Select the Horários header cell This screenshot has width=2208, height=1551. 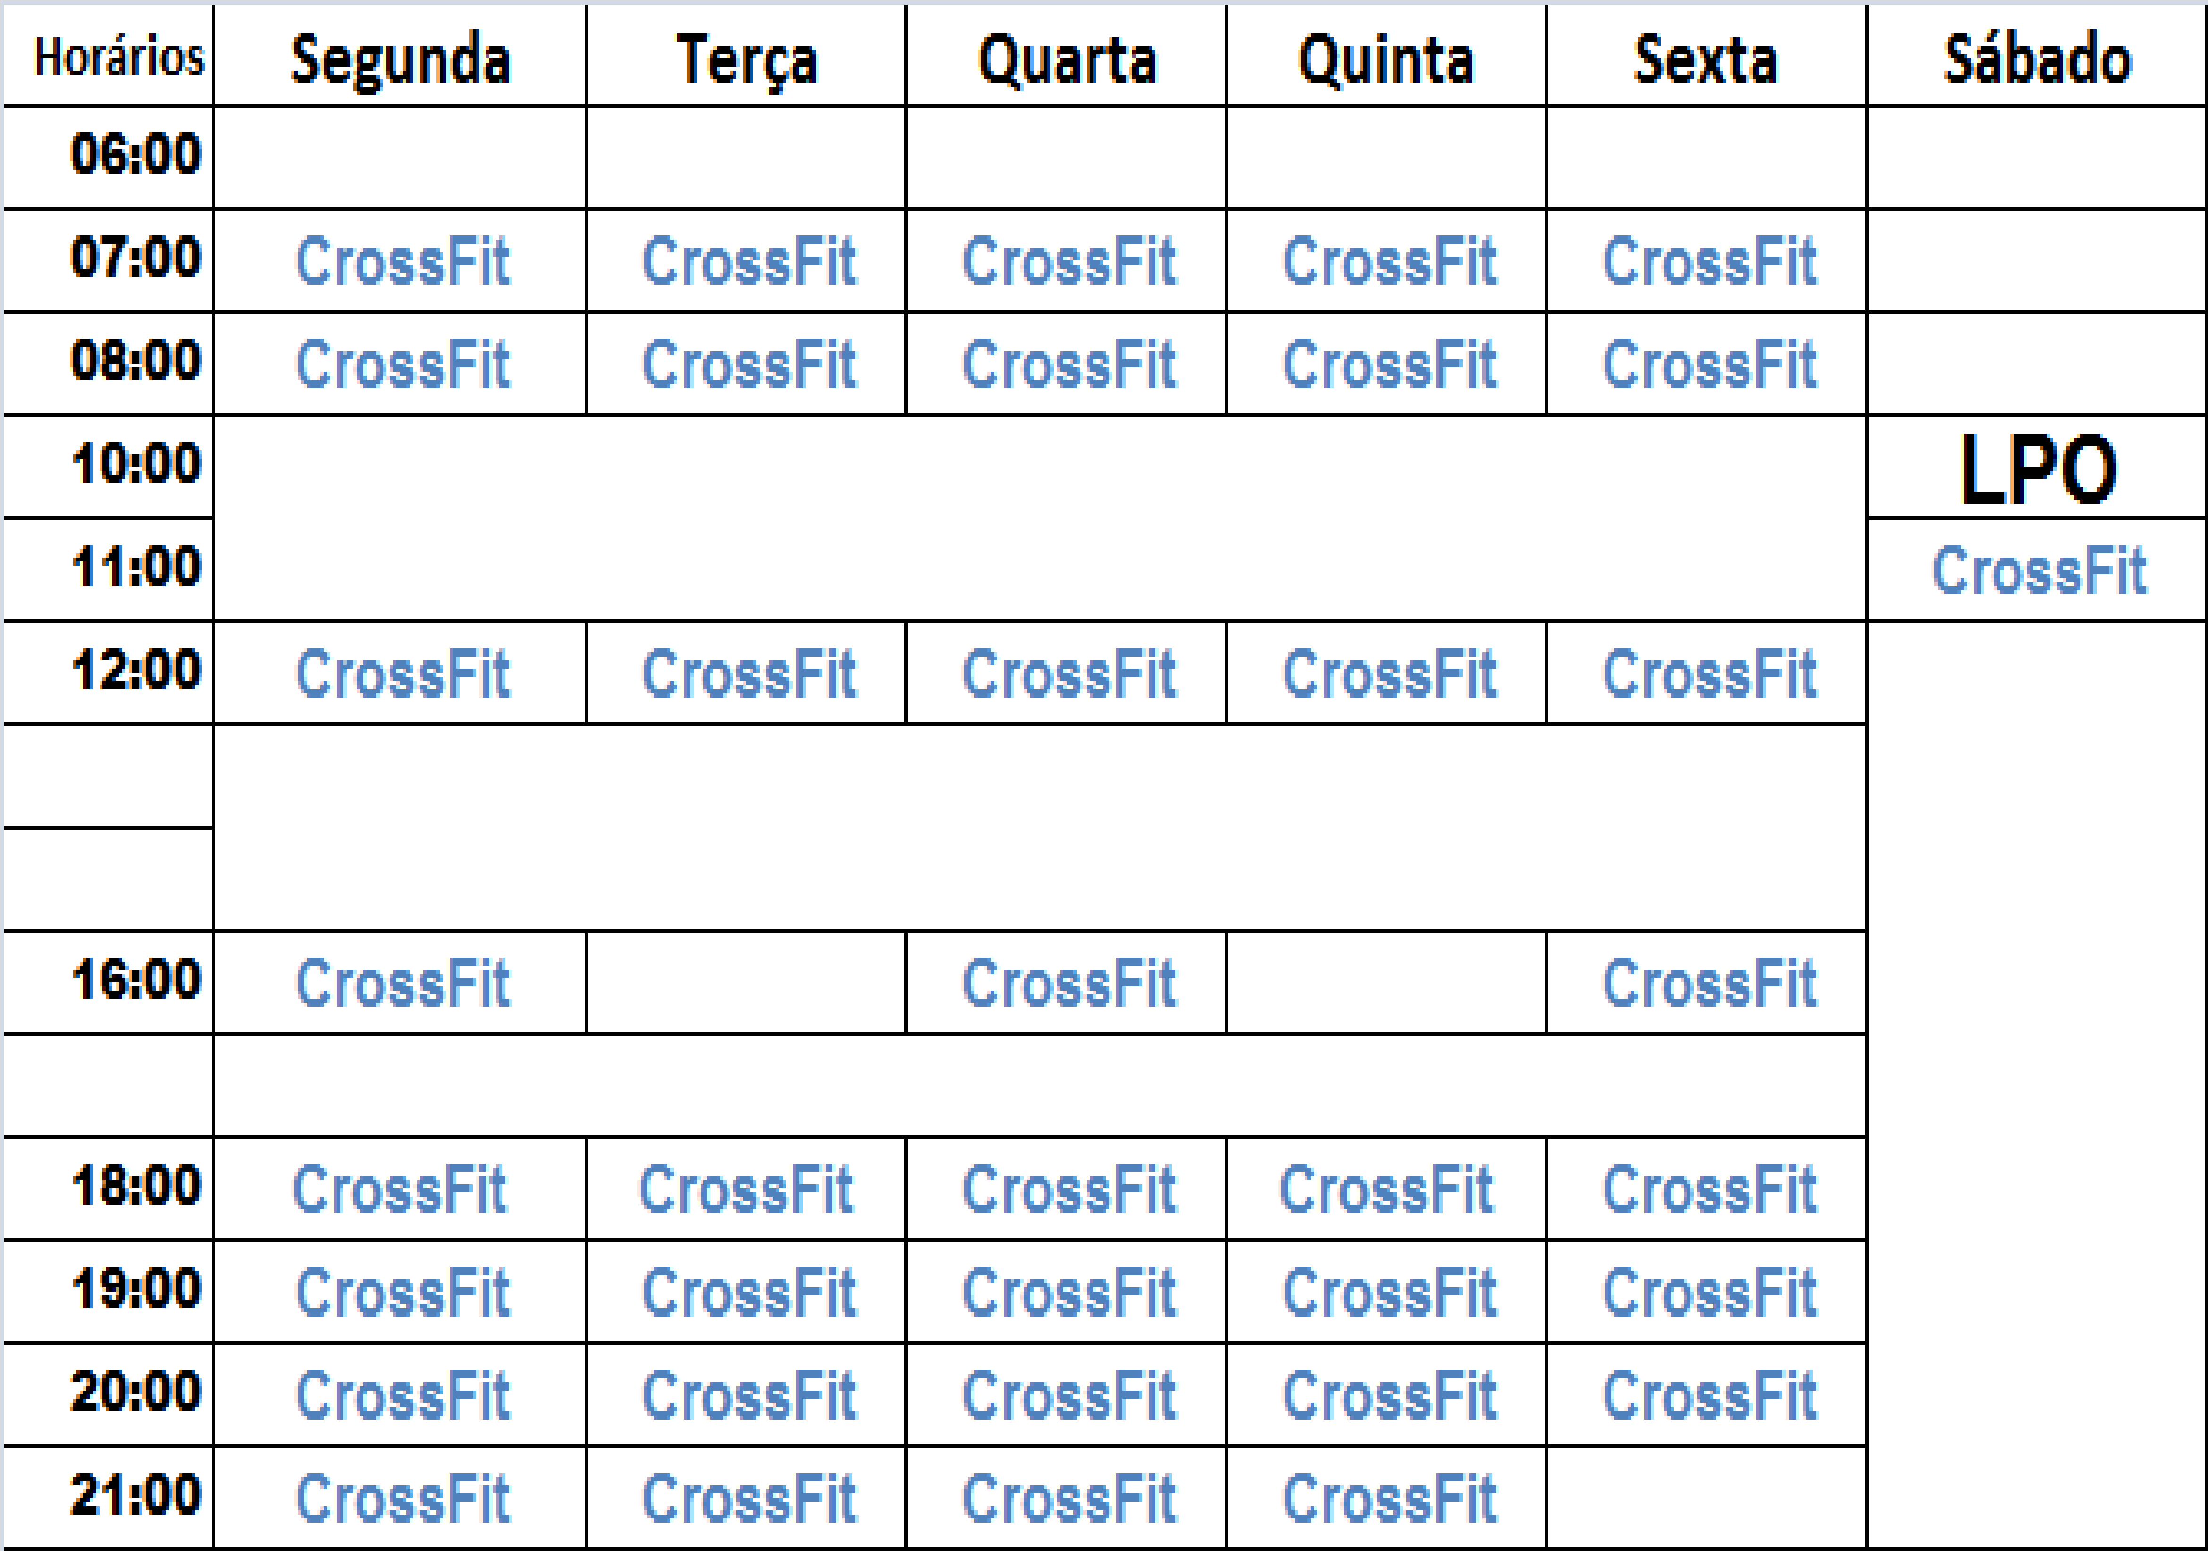(x=119, y=58)
